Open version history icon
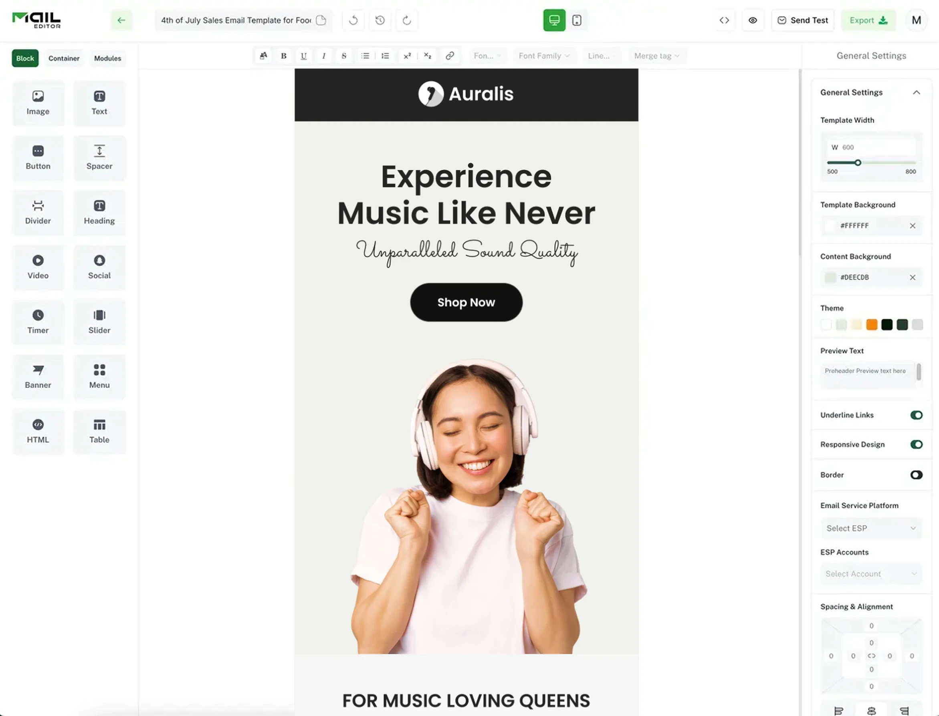 coord(380,20)
